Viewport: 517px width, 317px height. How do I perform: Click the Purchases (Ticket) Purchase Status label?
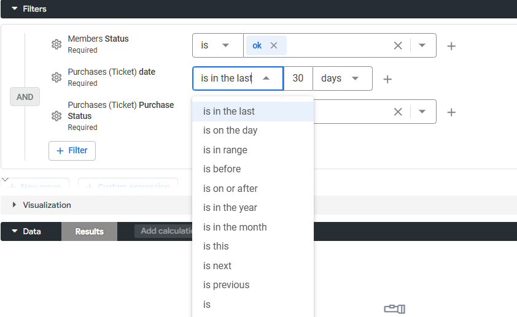point(121,110)
